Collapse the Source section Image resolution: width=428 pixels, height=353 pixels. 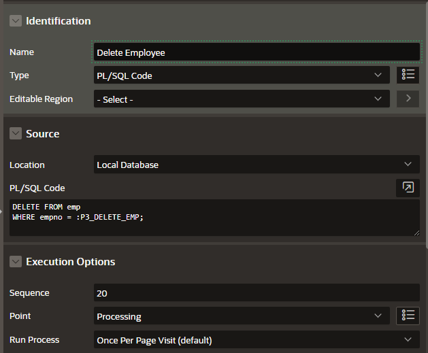[16, 133]
